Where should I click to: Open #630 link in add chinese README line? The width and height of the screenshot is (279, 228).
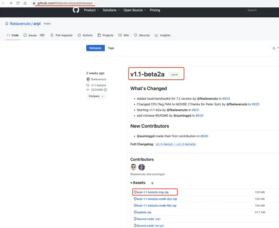click(x=200, y=116)
